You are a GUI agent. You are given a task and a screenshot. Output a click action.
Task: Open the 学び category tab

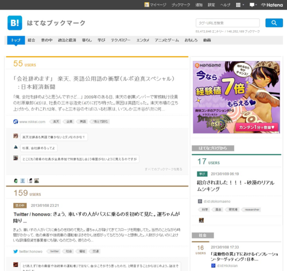(x=102, y=40)
